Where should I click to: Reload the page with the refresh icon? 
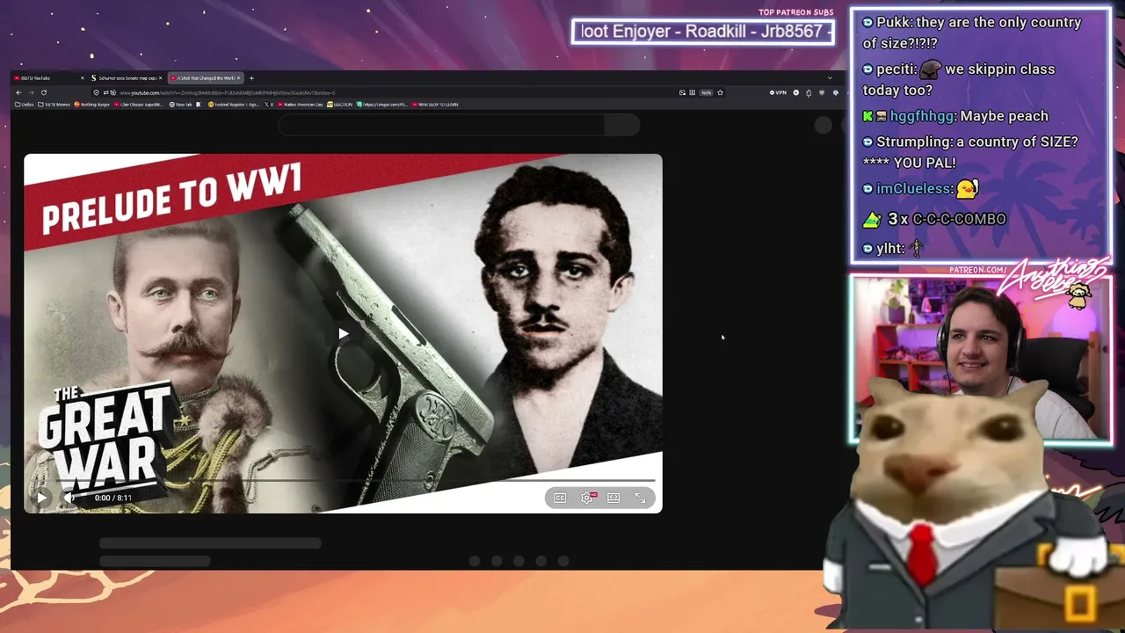click(x=43, y=92)
